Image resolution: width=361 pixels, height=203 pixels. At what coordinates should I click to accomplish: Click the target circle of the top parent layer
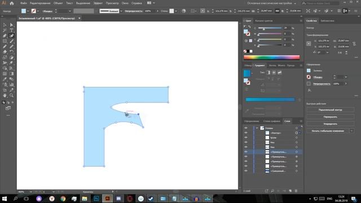pyautogui.click(x=297, y=128)
